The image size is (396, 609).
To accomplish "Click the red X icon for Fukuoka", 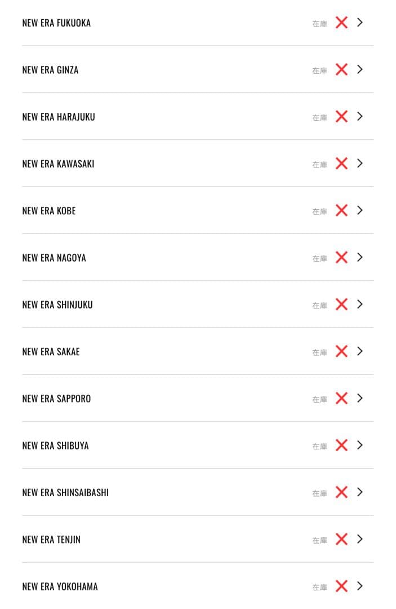I will pyautogui.click(x=341, y=23).
